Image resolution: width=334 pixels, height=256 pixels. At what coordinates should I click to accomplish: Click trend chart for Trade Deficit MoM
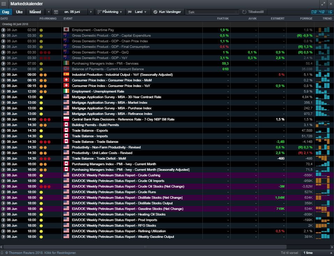(x=322, y=158)
